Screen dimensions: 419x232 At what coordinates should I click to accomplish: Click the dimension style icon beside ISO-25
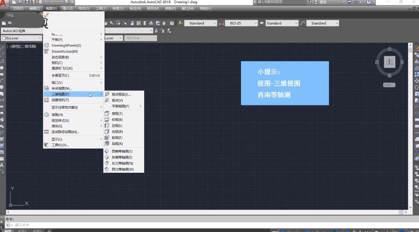[222, 23]
